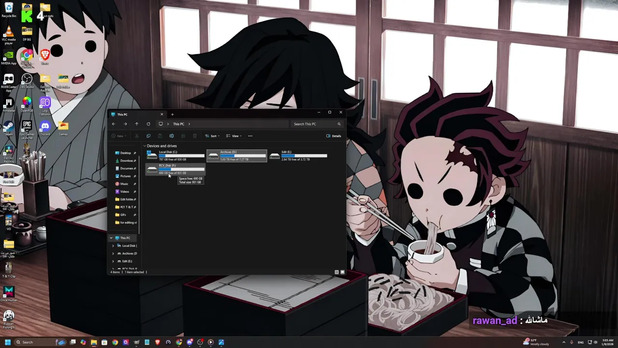Open DaVinci Resolve desktop shortcut
Image resolution: width=618 pixels, height=348 pixels.
click(x=9, y=154)
